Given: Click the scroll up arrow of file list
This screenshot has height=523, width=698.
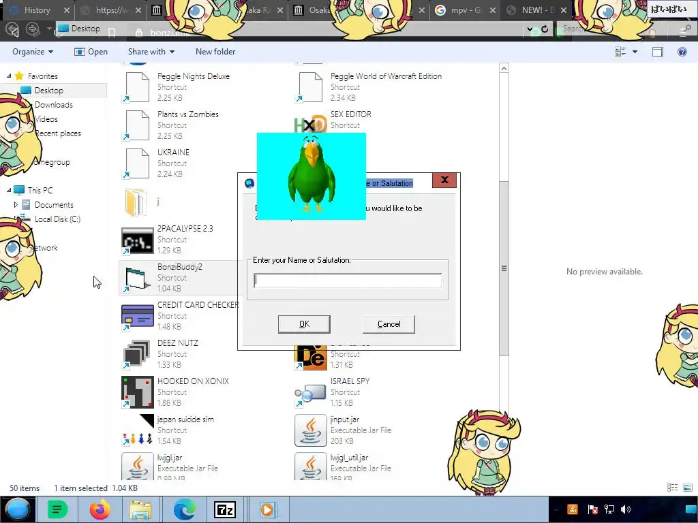Looking at the screenshot, I should click(x=504, y=69).
